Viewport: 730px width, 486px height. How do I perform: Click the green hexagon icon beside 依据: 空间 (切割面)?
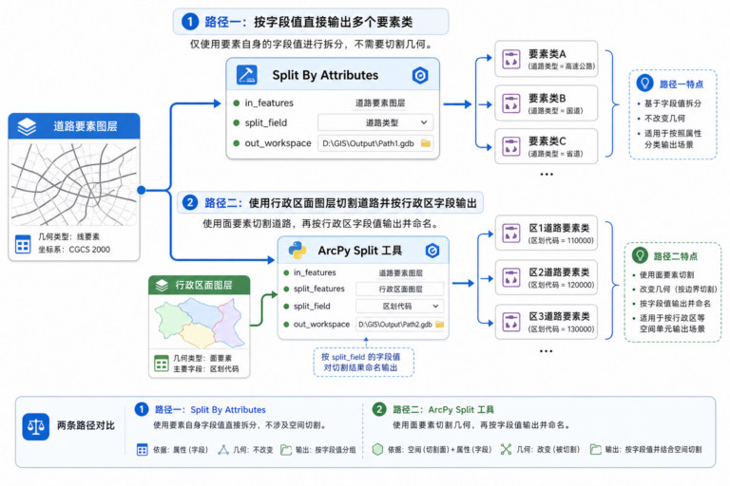(x=377, y=449)
